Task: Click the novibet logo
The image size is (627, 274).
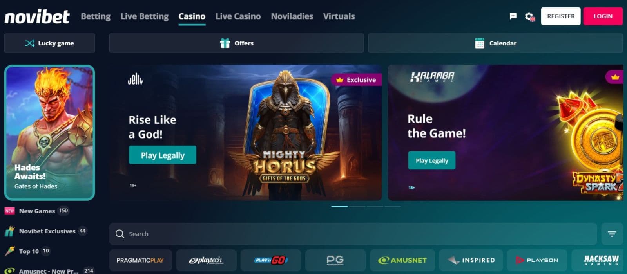Action: point(37,16)
